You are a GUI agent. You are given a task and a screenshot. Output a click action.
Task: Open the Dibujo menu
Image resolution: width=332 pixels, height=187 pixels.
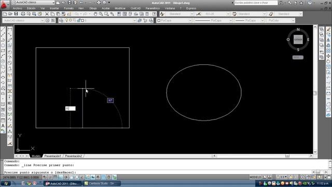point(93,8)
